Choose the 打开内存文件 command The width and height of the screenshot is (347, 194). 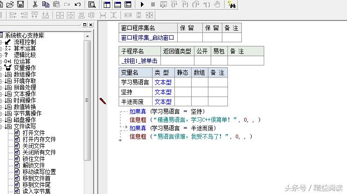click(39, 139)
